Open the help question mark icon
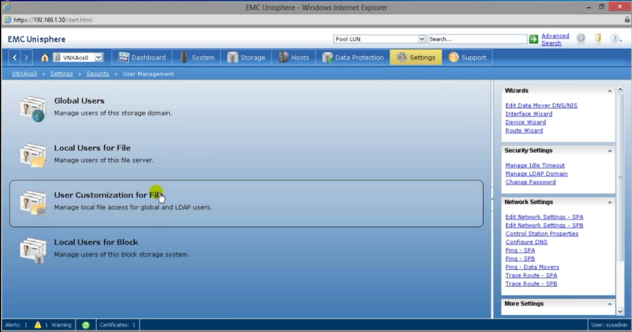Image resolution: width=632 pixels, height=332 pixels. tap(615, 38)
